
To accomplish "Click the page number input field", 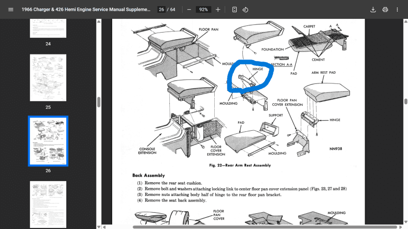I will (161, 10).
